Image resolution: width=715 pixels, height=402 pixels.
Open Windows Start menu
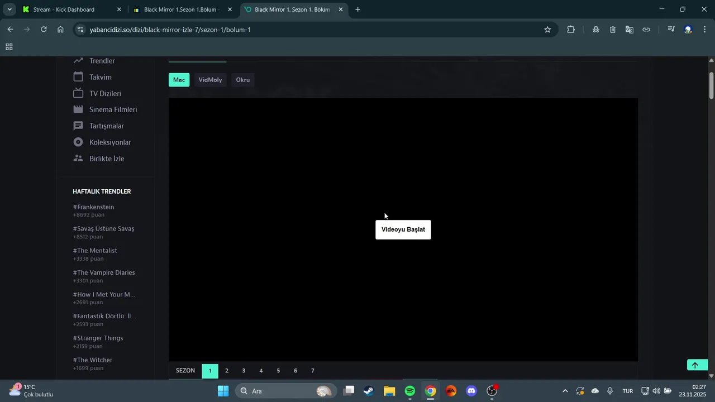pos(223,391)
